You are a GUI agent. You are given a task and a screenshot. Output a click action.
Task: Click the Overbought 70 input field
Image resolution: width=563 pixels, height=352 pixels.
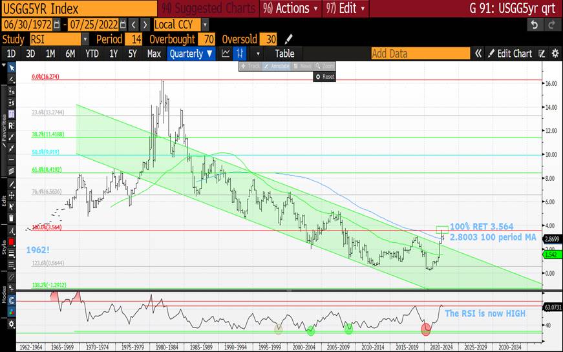pyautogui.click(x=206, y=39)
